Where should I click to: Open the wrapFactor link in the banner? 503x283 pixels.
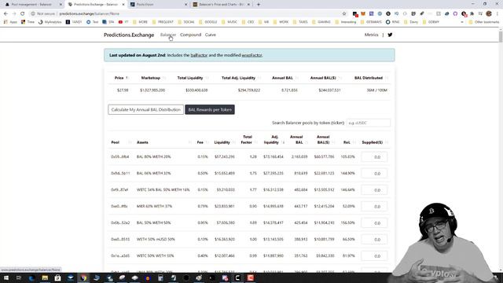tap(251, 55)
